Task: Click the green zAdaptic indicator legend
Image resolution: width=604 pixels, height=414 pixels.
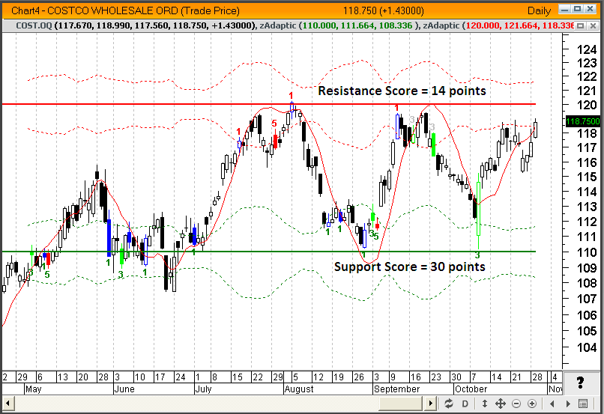Action: click(x=339, y=25)
